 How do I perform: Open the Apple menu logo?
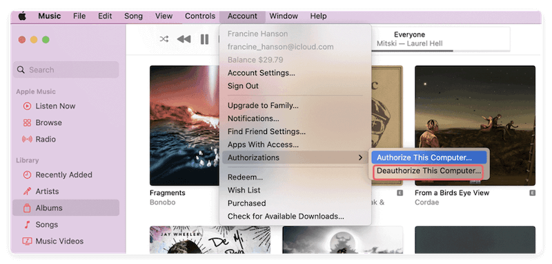click(22, 16)
